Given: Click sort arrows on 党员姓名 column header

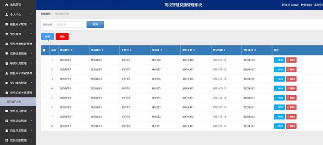Looking at the screenshot, I should pyautogui.click(x=102, y=50).
